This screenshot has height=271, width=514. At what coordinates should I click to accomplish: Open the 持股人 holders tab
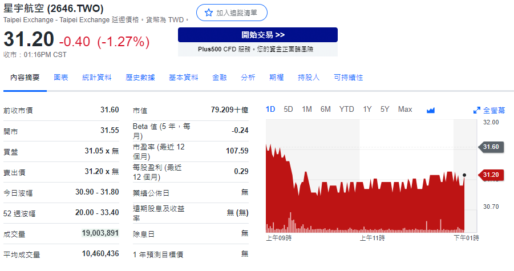point(309,78)
